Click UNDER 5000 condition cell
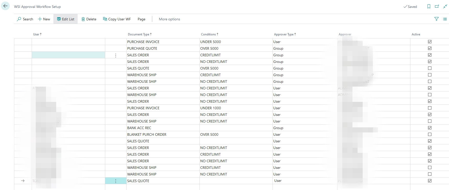This screenshot has height=190, width=449. coord(236,42)
